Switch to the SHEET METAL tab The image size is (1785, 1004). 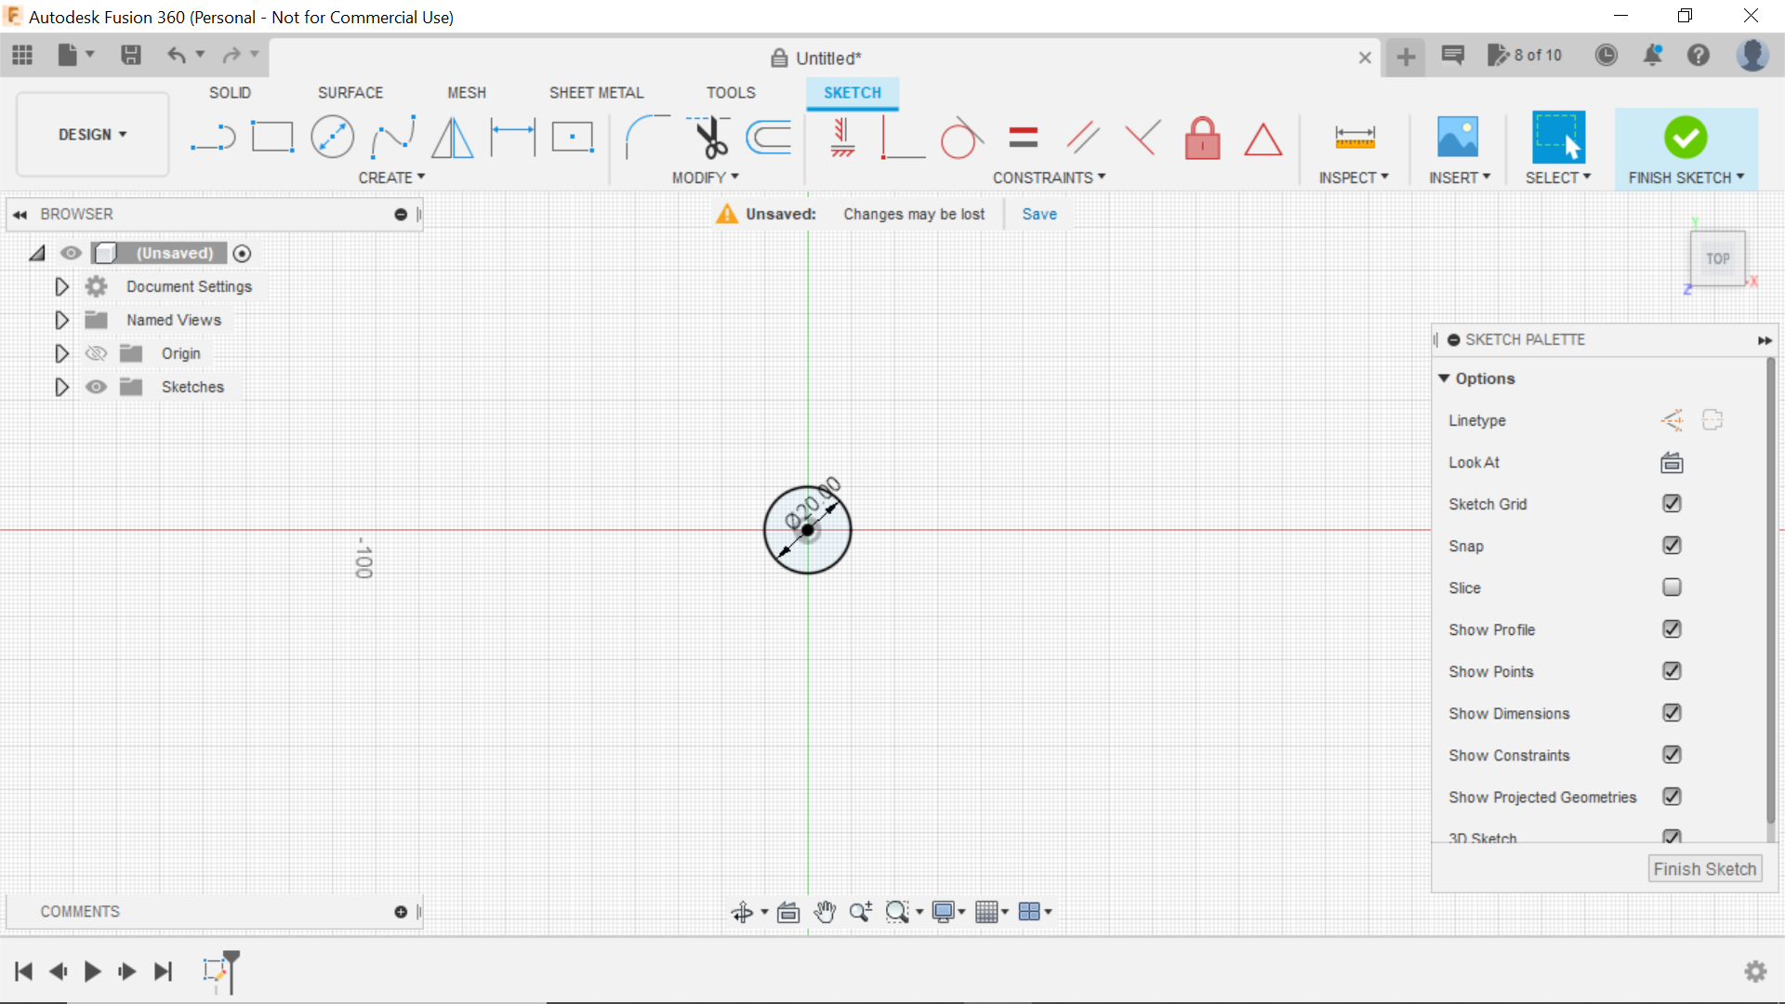click(x=596, y=92)
